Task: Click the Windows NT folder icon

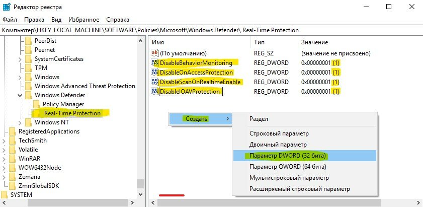Action: [x=28, y=122]
